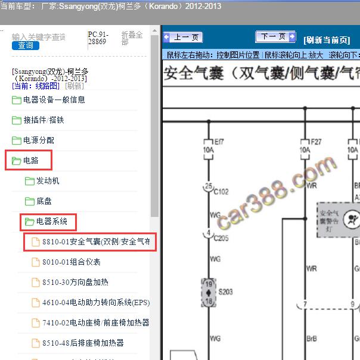Click the F27 10A fuse in diagram

[x=305, y=150]
